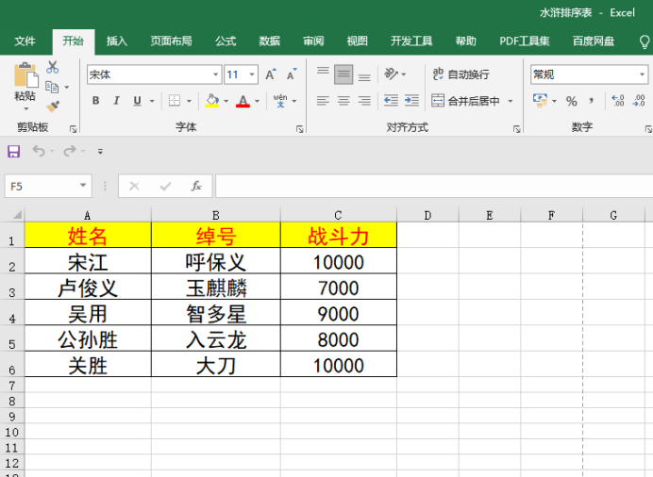Expand the 合并后居中 dropdown arrow

511,101
